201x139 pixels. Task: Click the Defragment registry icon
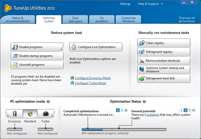(142, 52)
